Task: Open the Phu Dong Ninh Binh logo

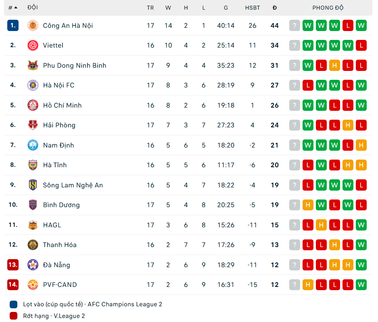Action: click(33, 65)
